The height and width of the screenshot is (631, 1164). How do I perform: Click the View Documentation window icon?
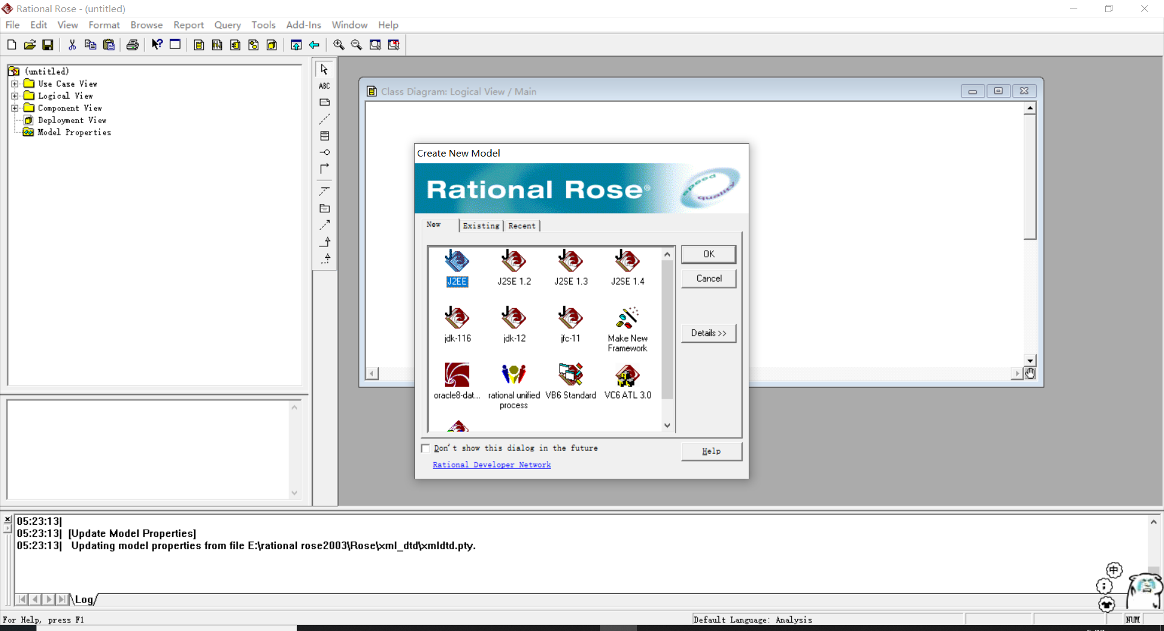pyautogui.click(x=175, y=45)
